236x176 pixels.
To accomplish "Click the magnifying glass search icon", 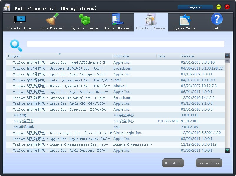I will (16, 45).
